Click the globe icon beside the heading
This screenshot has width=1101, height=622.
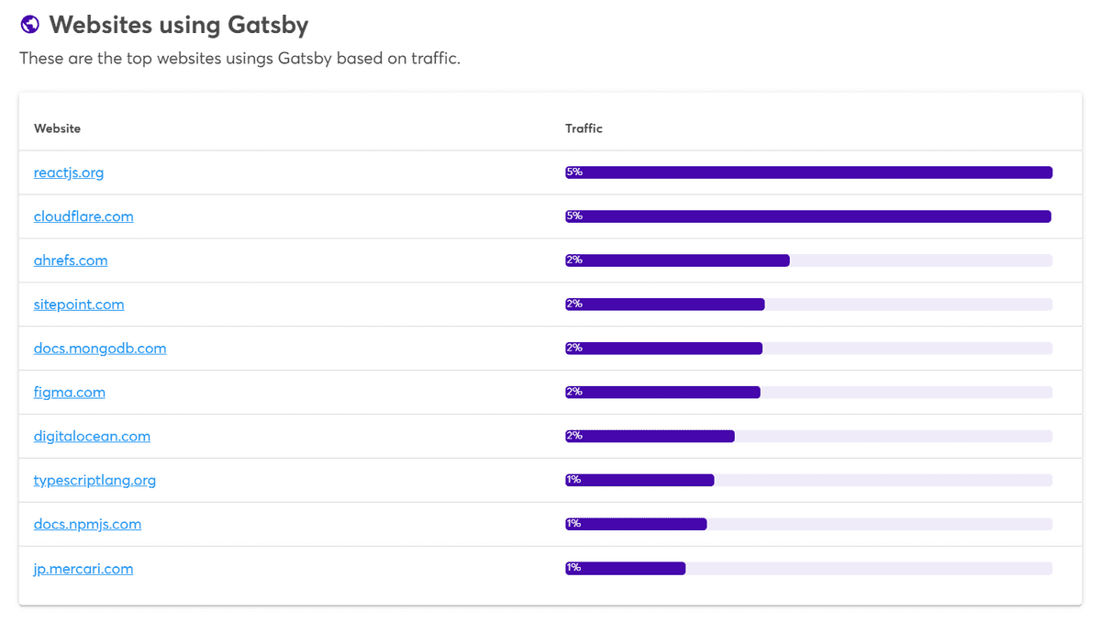[29, 23]
